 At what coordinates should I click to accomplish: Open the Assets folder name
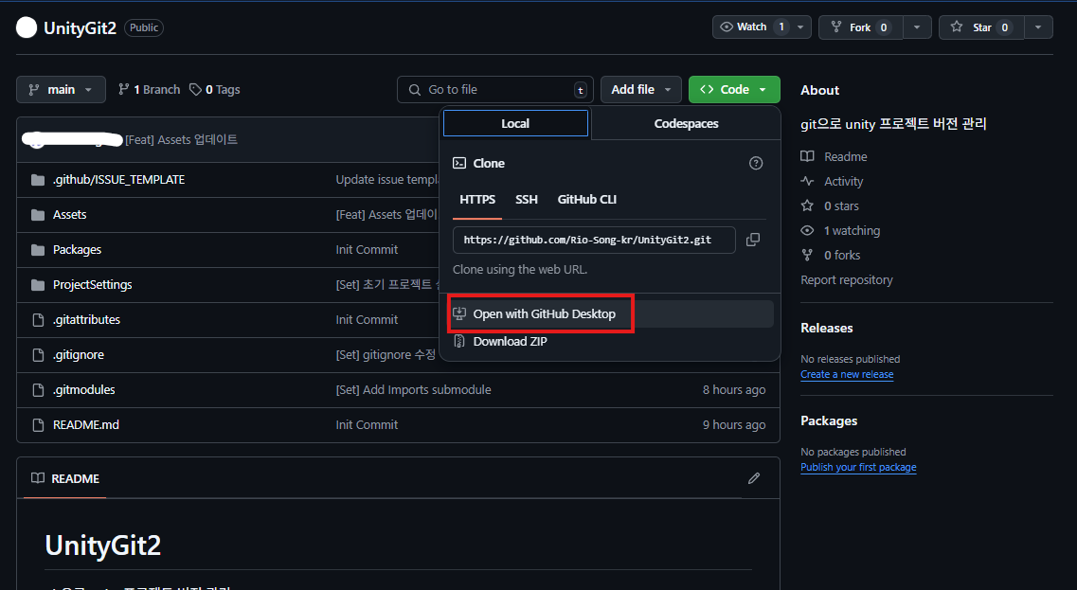point(69,215)
